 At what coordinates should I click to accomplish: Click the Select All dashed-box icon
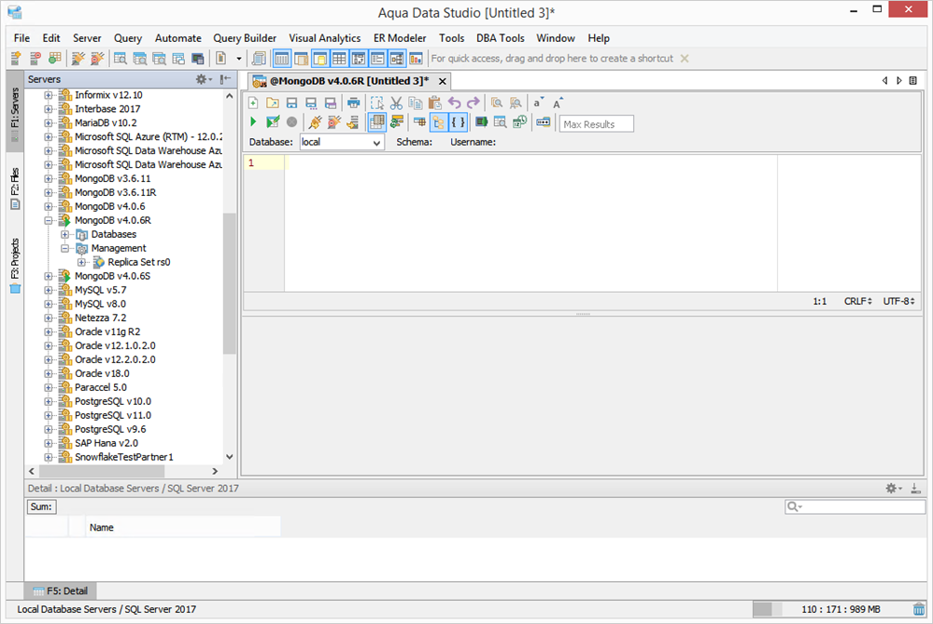[x=377, y=103]
